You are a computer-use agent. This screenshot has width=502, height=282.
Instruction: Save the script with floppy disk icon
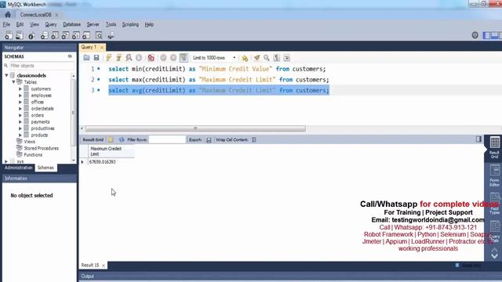tap(96, 58)
